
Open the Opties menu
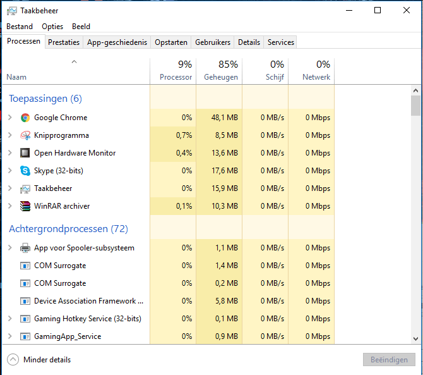[52, 27]
